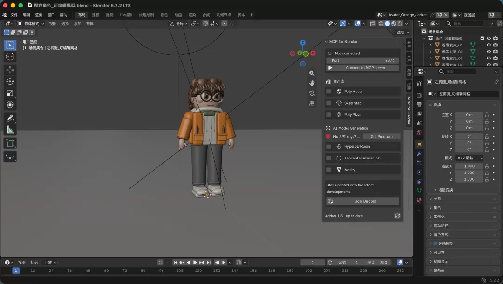503x284 pixels.
Task: Open the Render properties tab icon
Action: coord(419,95)
